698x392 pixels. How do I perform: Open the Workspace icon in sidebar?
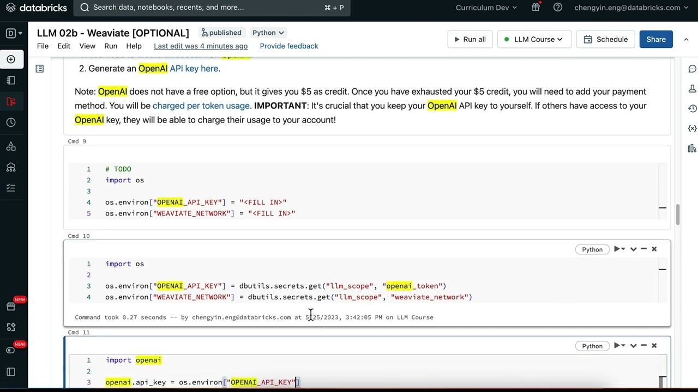click(11, 80)
